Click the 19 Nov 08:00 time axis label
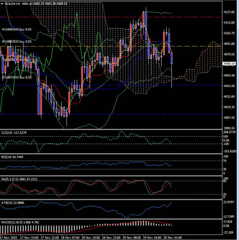 coord(132,238)
